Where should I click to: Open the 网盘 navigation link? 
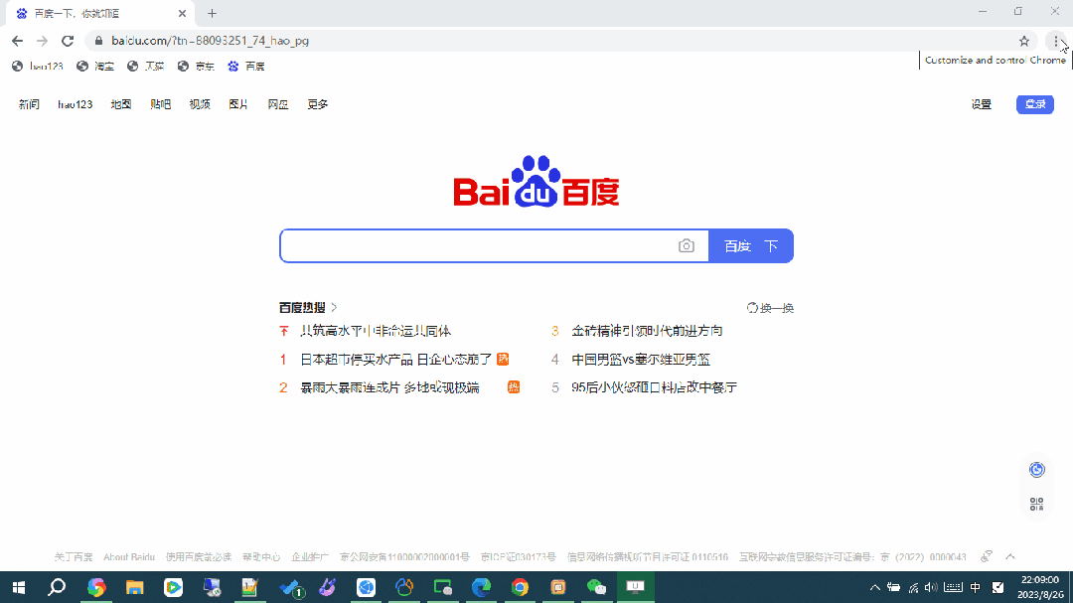[x=278, y=104]
